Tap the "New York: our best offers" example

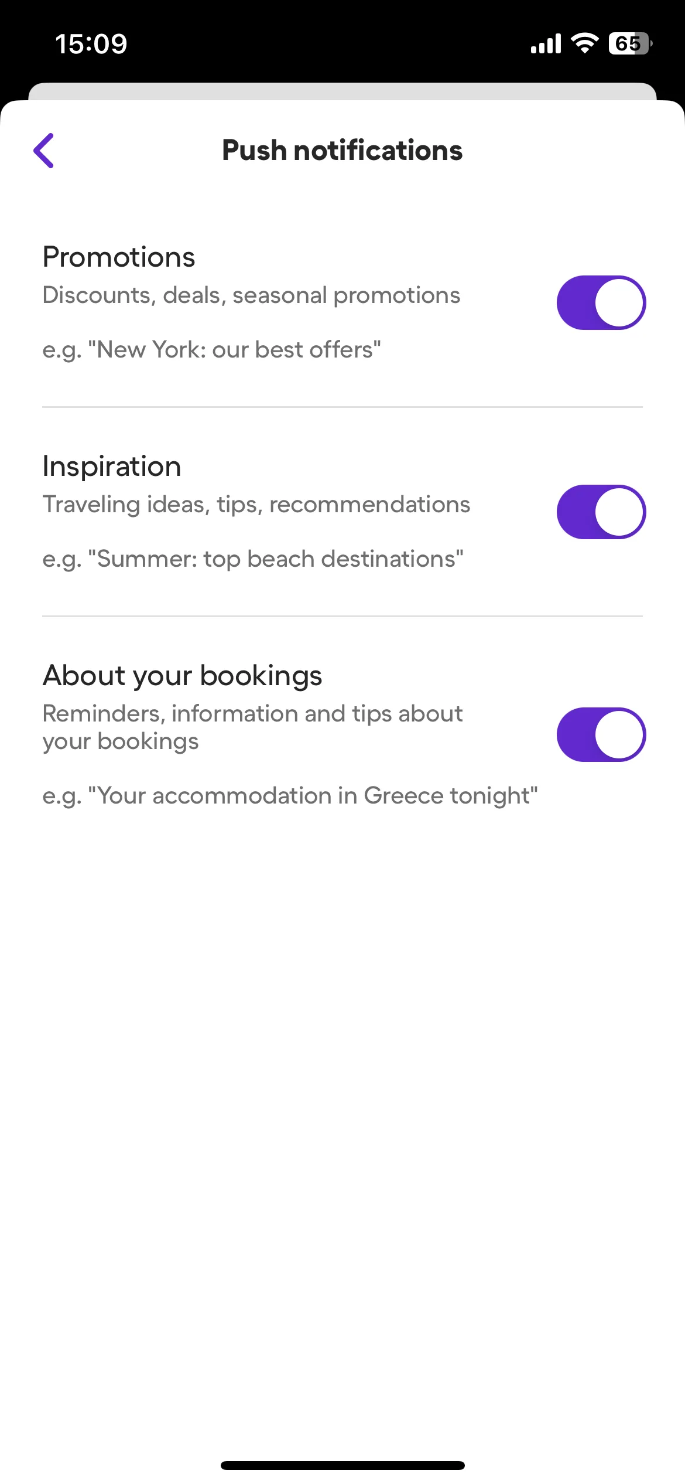(211, 350)
